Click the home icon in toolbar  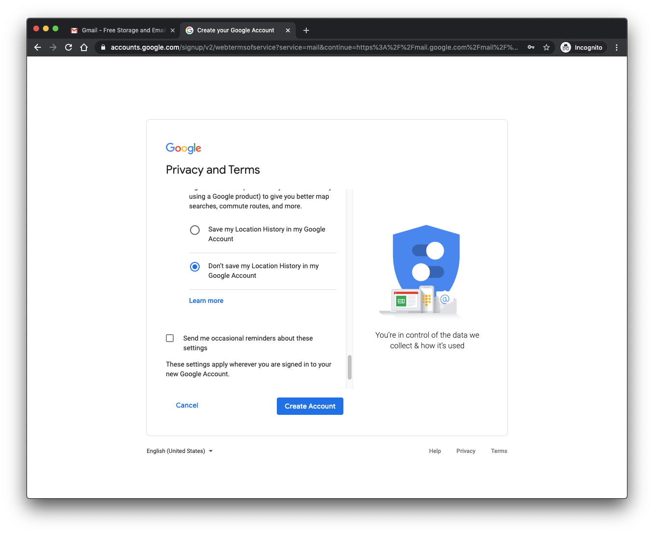tap(84, 47)
